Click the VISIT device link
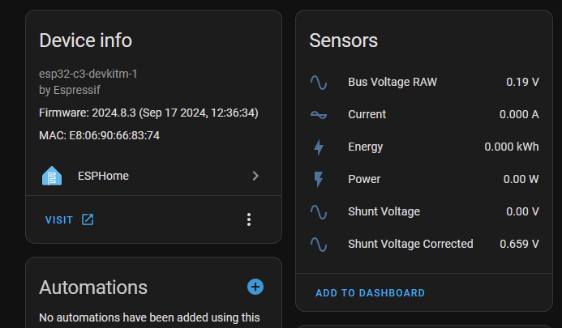Screen dimensions: 562x328 [x=59, y=219]
